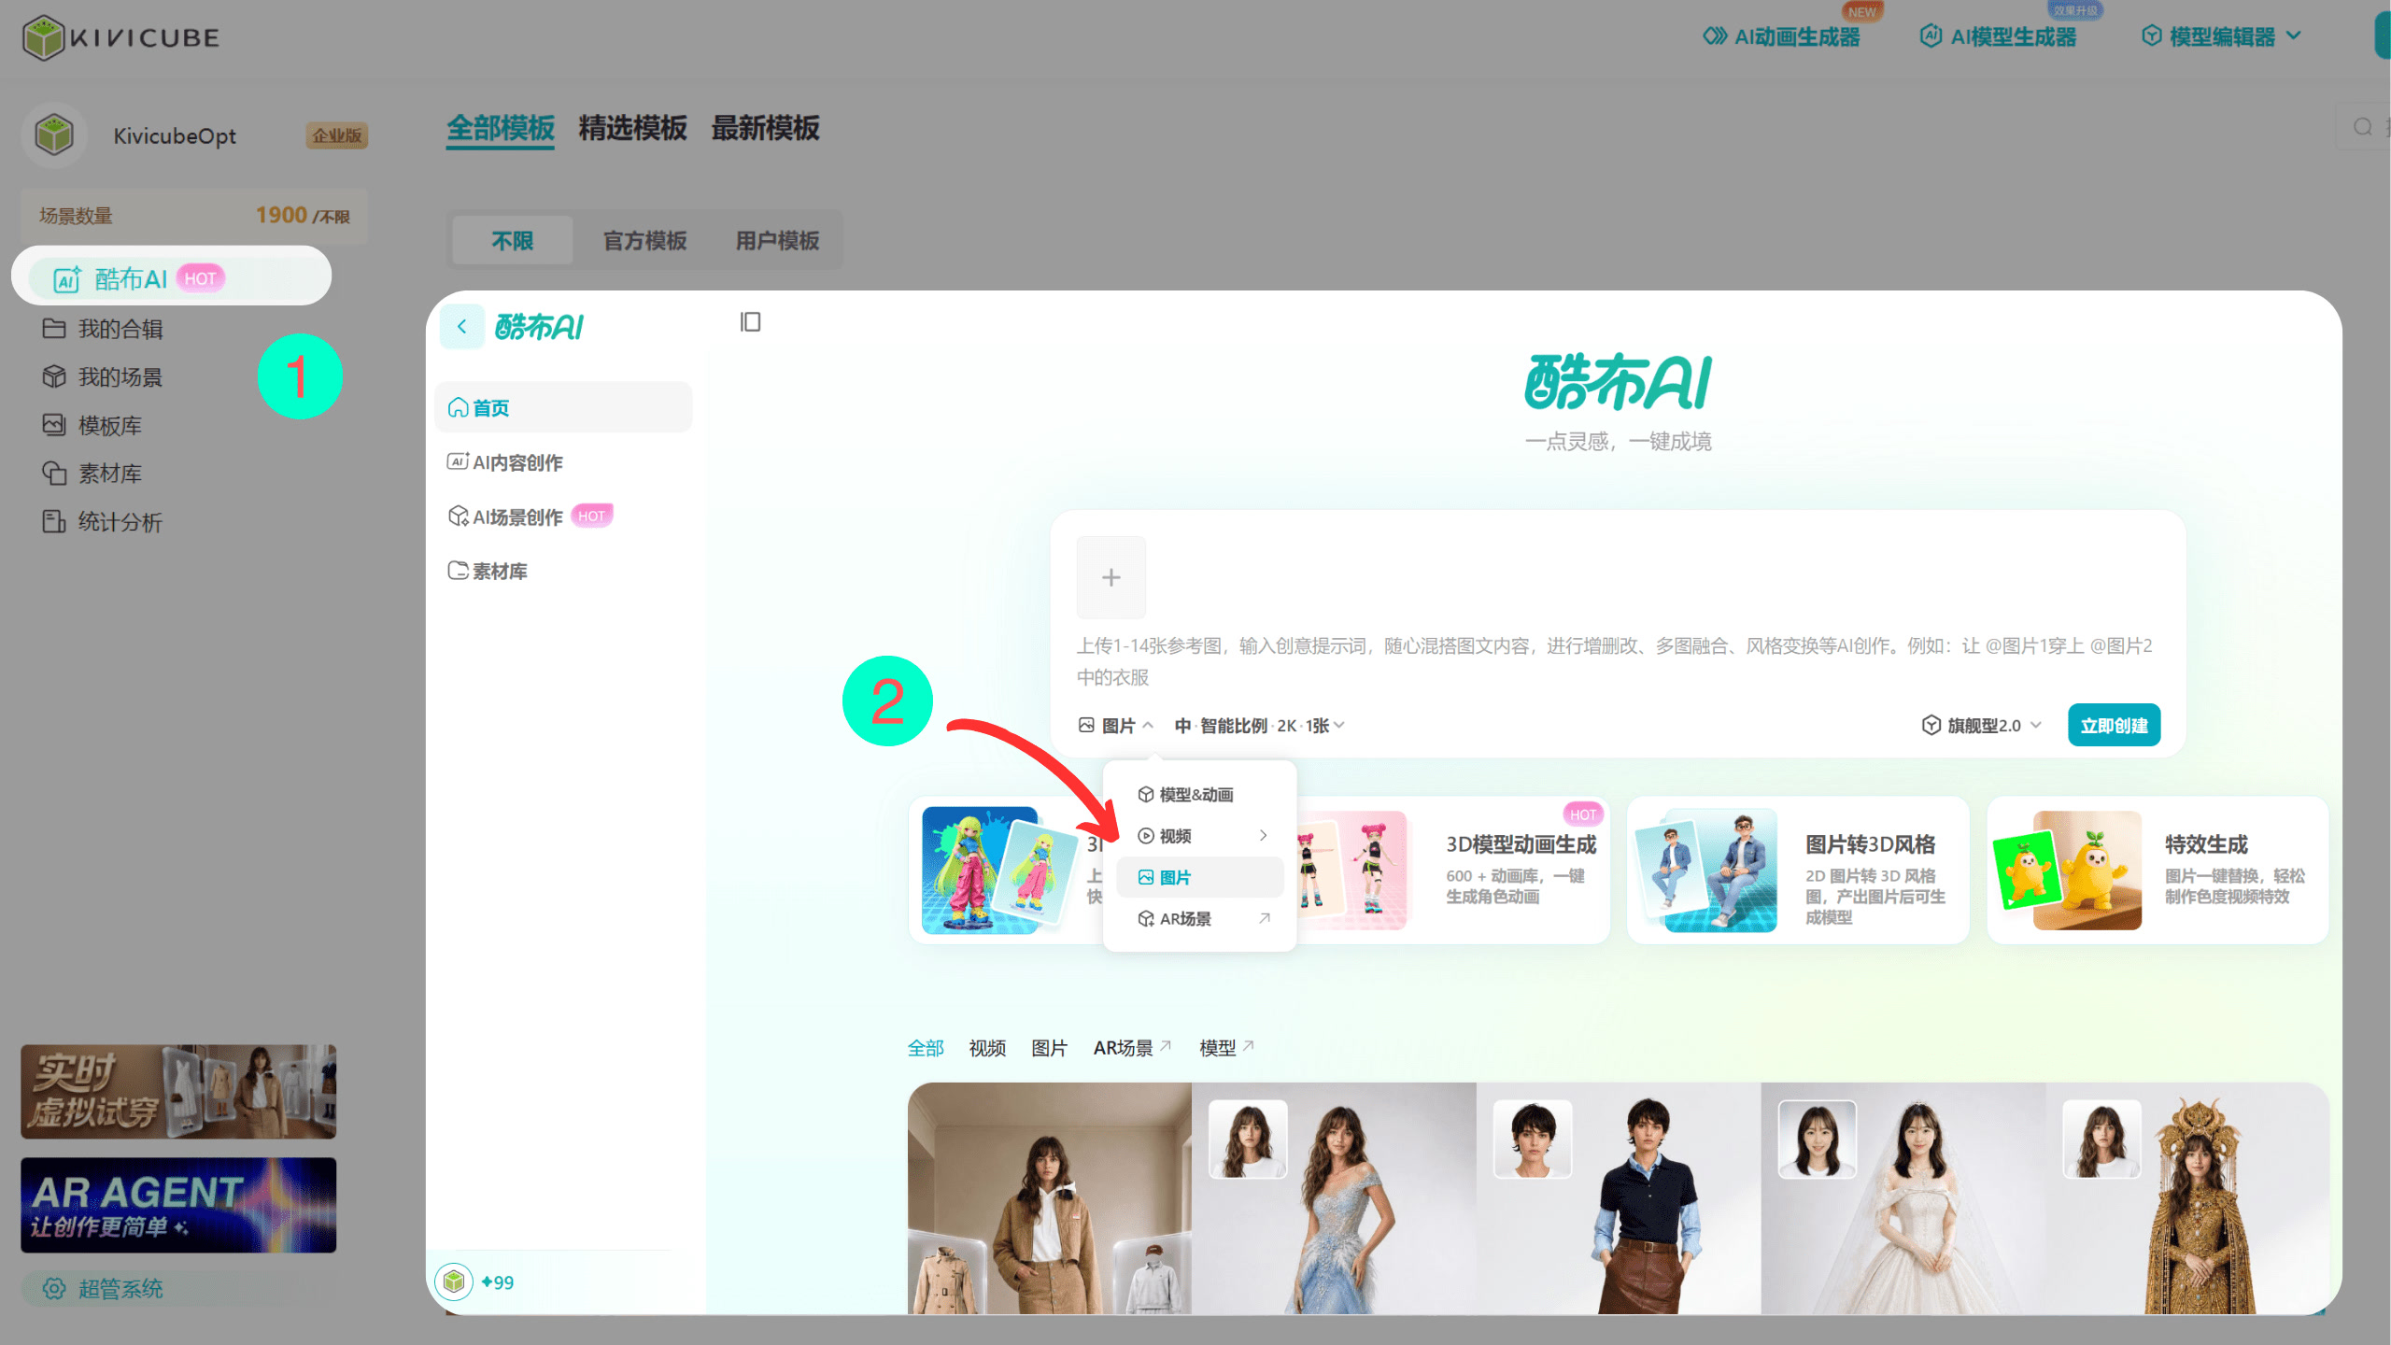
Task: Click the plus box to upload reference image
Action: [x=1111, y=577]
